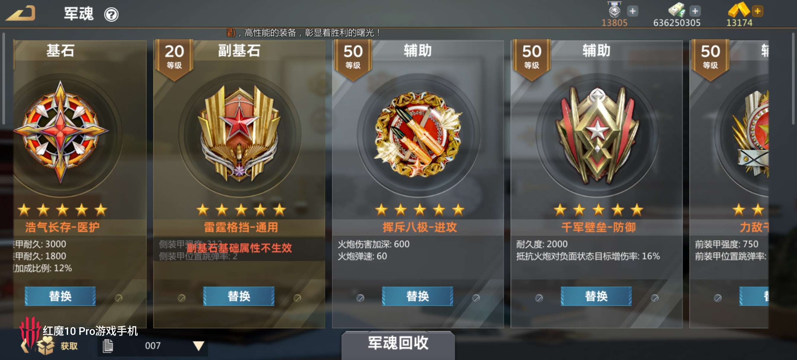The height and width of the screenshot is (360, 797).
Task: Select the 千军壁垒-防御 shield emblem
Action: pyautogui.click(x=597, y=135)
